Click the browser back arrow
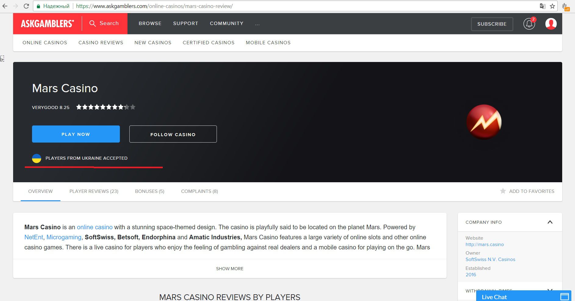 (x=5, y=6)
